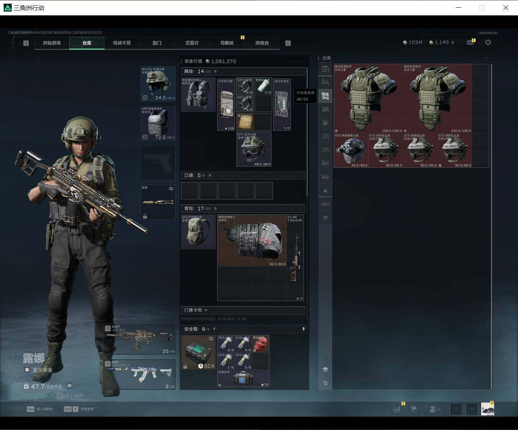Select the second heavy armor in warehouse
Viewport: 518px width, 430px height.
click(x=437, y=98)
